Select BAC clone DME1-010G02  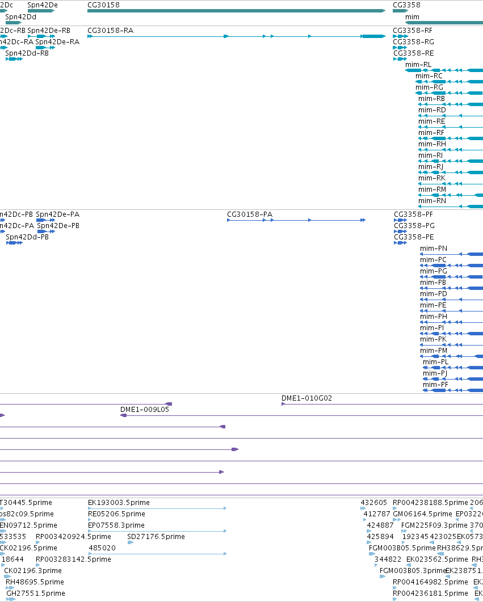coord(306,398)
